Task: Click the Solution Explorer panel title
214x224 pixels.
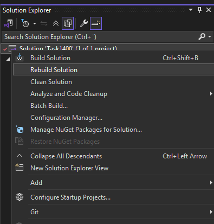Action: click(27, 10)
